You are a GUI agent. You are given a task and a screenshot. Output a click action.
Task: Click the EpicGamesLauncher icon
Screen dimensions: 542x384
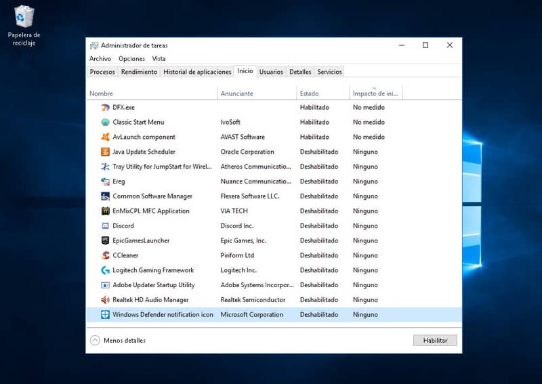tap(105, 240)
